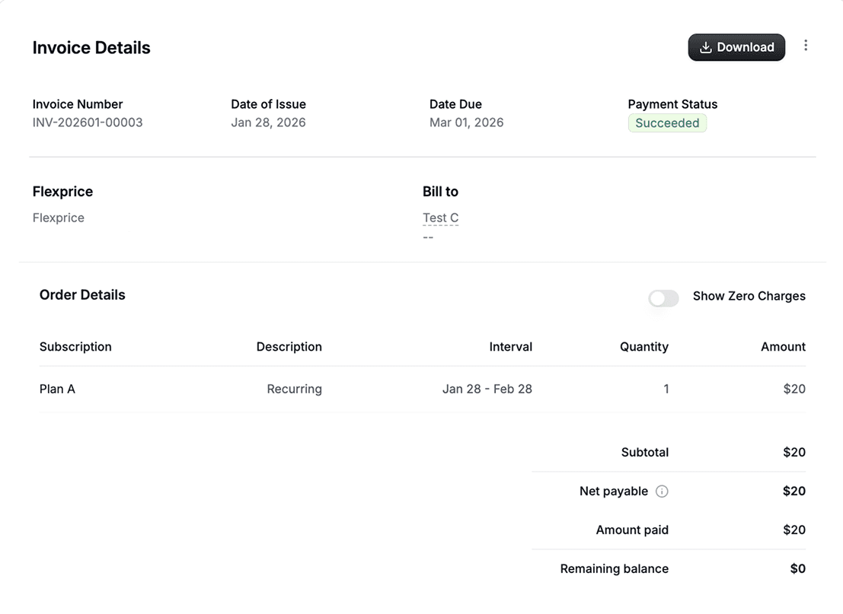This screenshot has width=843, height=614.
Task: Click the Quantity column header
Action: click(643, 347)
